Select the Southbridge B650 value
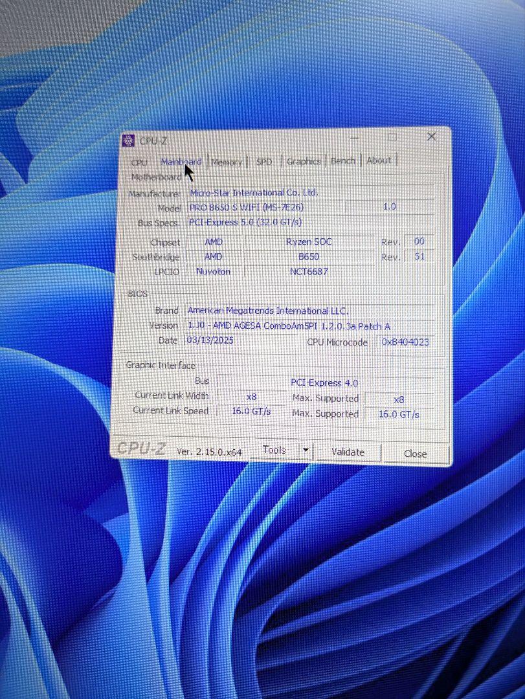The width and height of the screenshot is (525, 699). tap(309, 257)
